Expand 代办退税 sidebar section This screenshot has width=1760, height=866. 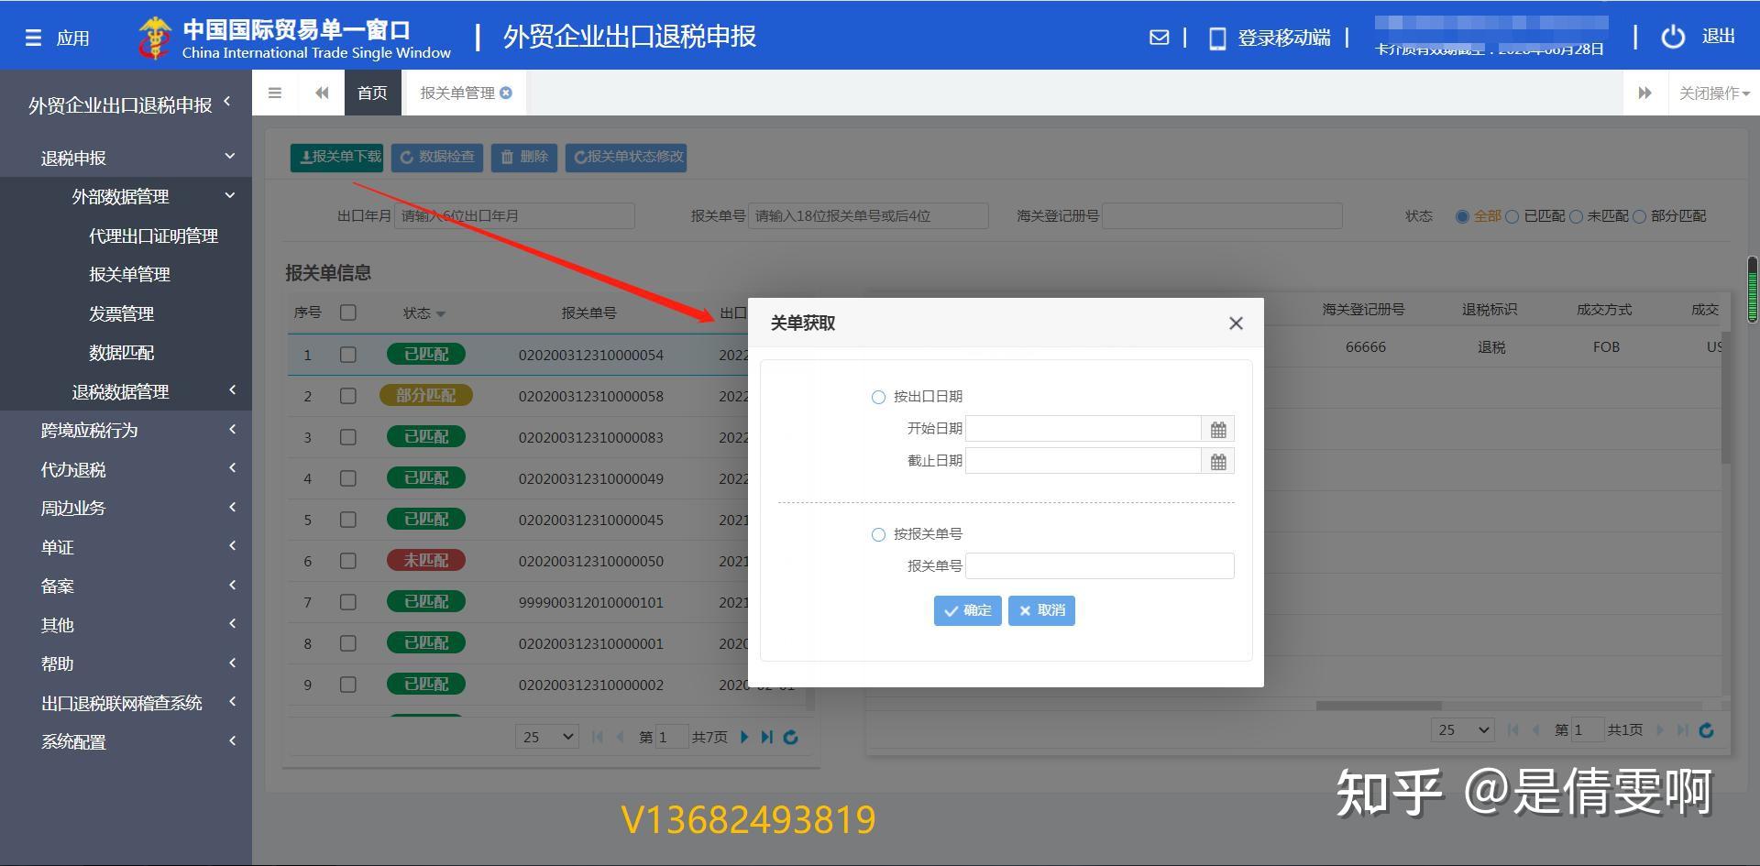pos(232,468)
